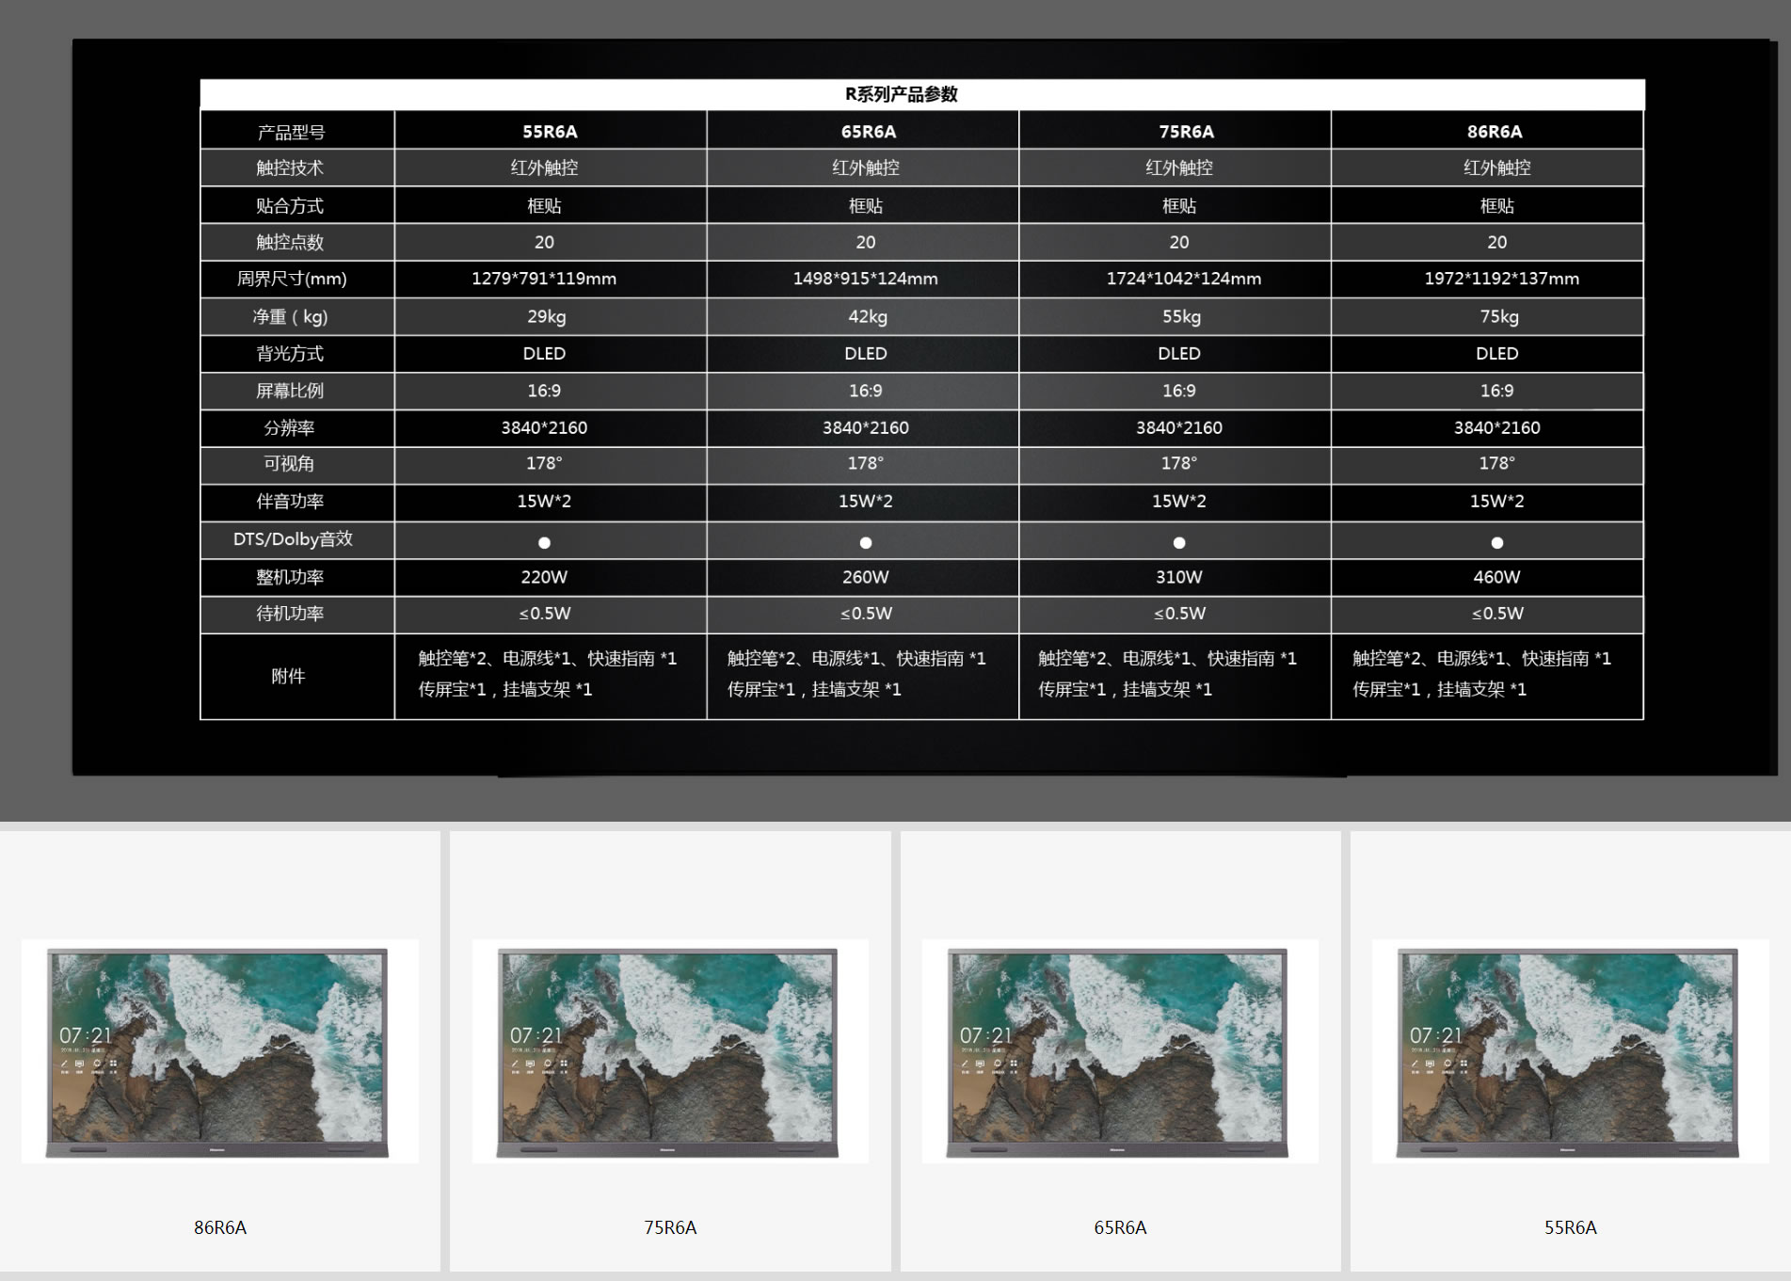Click the 86R6A product thumbnail image
This screenshot has height=1281, width=1791.
(x=218, y=1051)
